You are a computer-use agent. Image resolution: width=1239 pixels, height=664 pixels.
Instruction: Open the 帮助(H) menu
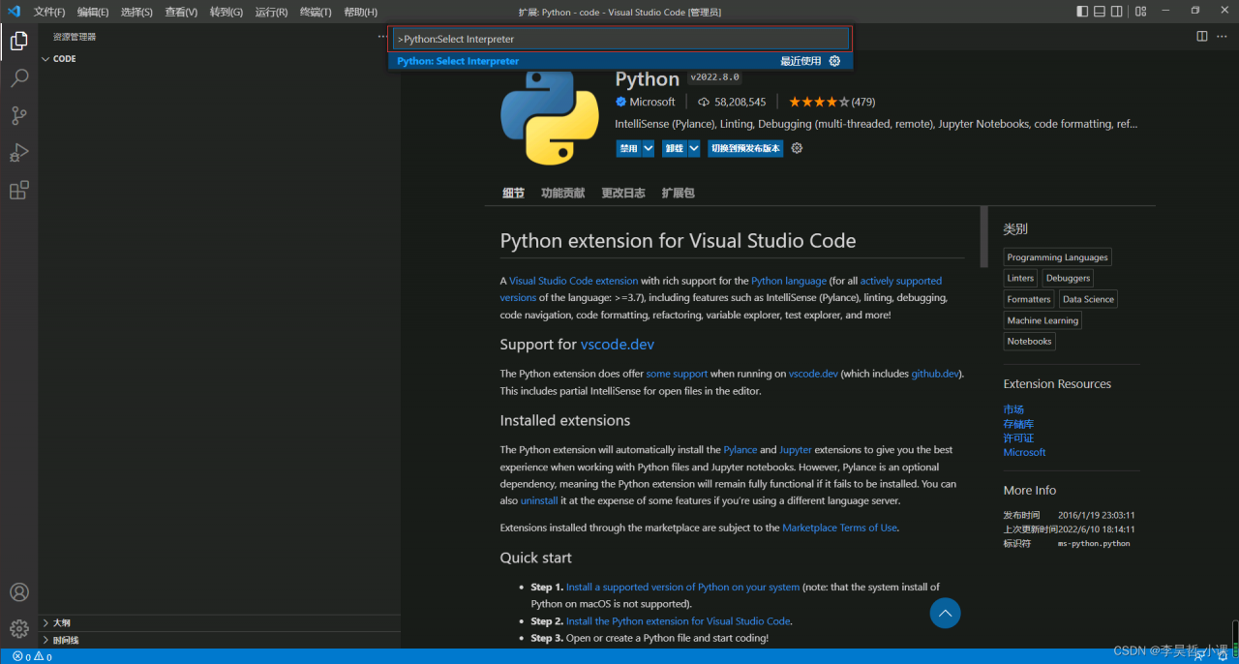[x=360, y=12]
